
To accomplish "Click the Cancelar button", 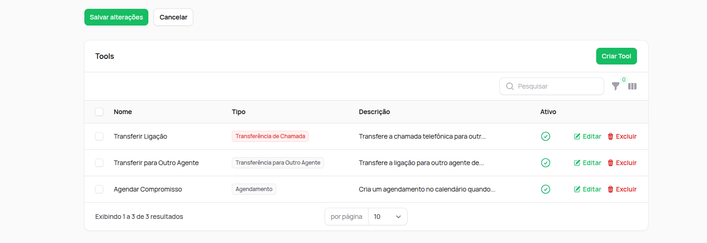I will click(x=173, y=17).
